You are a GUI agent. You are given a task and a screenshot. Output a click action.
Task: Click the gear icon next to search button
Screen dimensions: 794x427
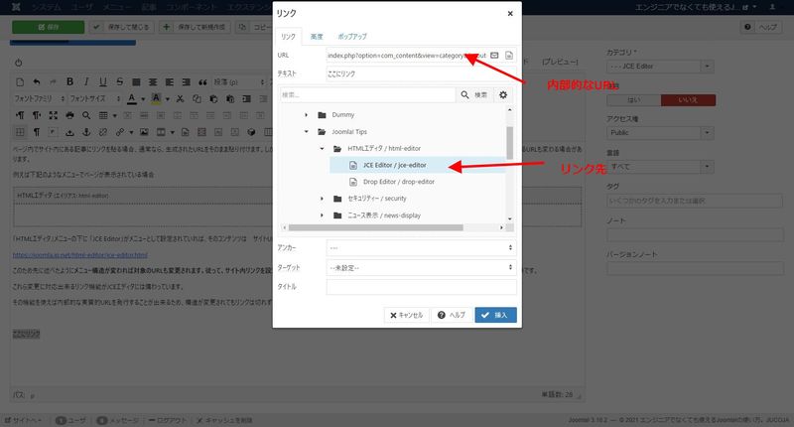tap(503, 95)
